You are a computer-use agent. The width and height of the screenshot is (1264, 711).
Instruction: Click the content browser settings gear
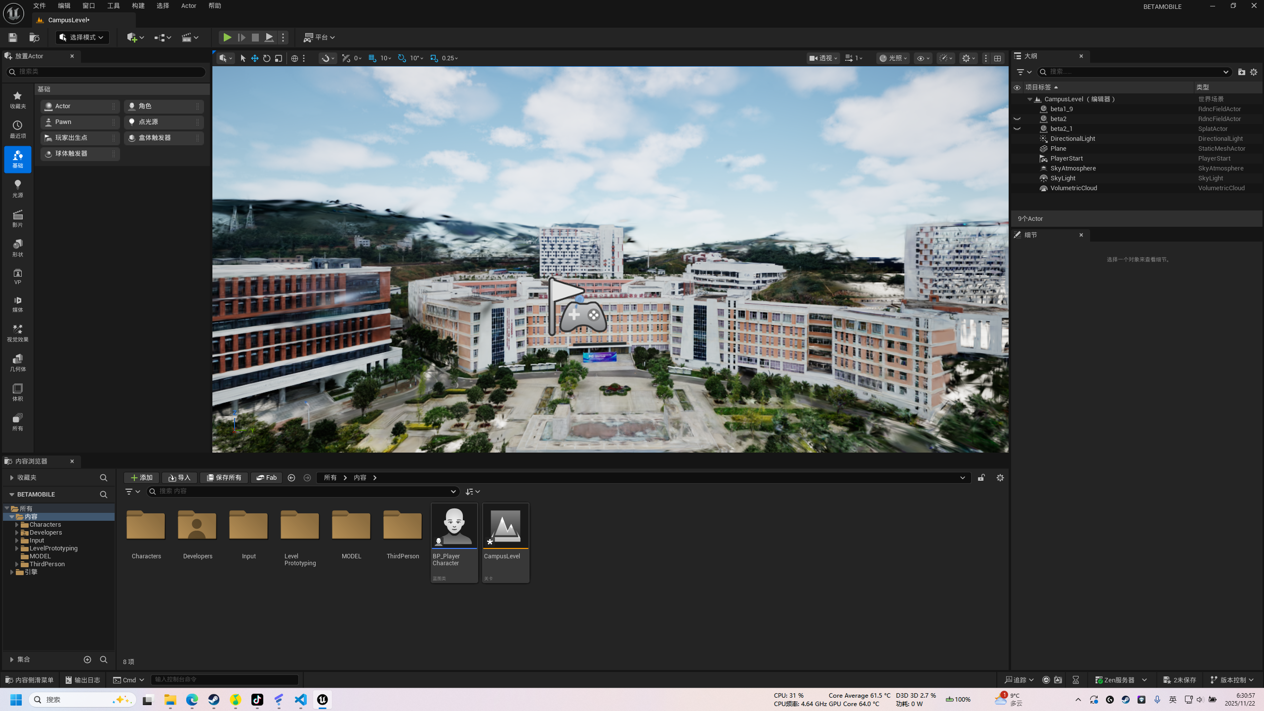click(x=1000, y=478)
